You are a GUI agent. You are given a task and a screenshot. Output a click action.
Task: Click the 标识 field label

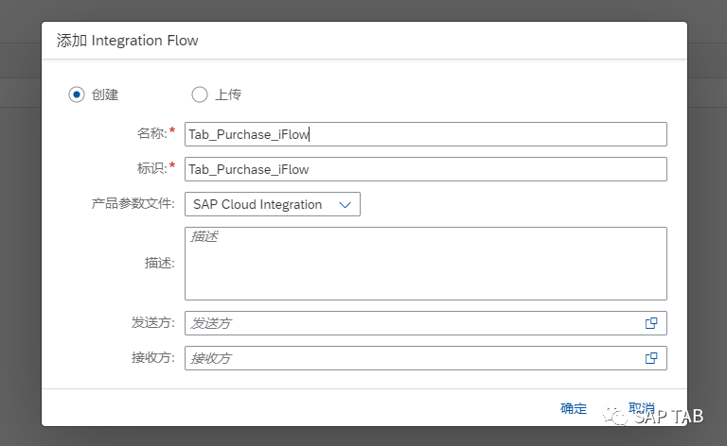click(x=152, y=168)
